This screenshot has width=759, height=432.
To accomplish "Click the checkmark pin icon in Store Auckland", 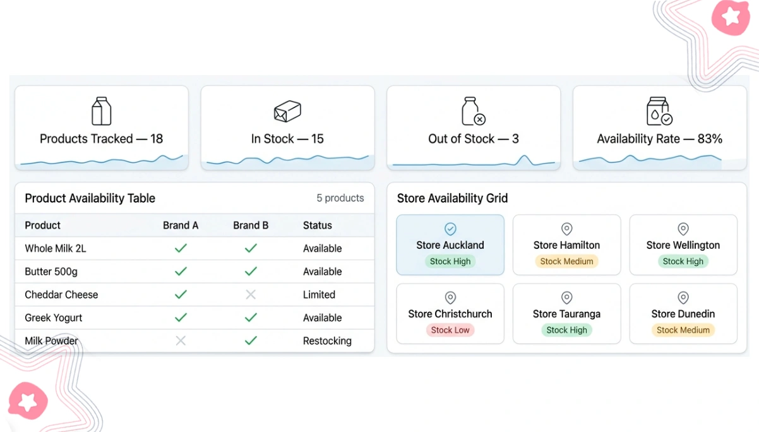I will pyautogui.click(x=450, y=229).
